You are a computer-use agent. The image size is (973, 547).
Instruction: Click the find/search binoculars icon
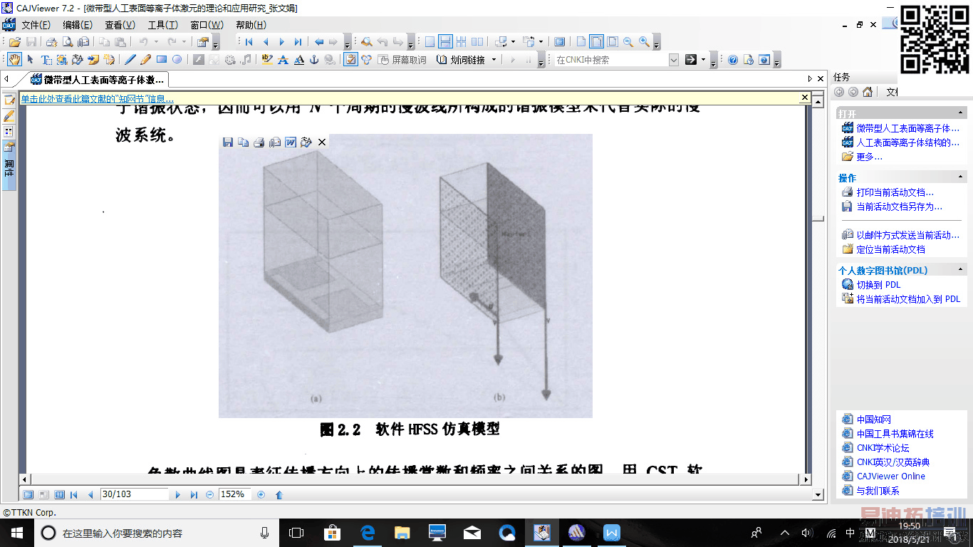point(366,42)
